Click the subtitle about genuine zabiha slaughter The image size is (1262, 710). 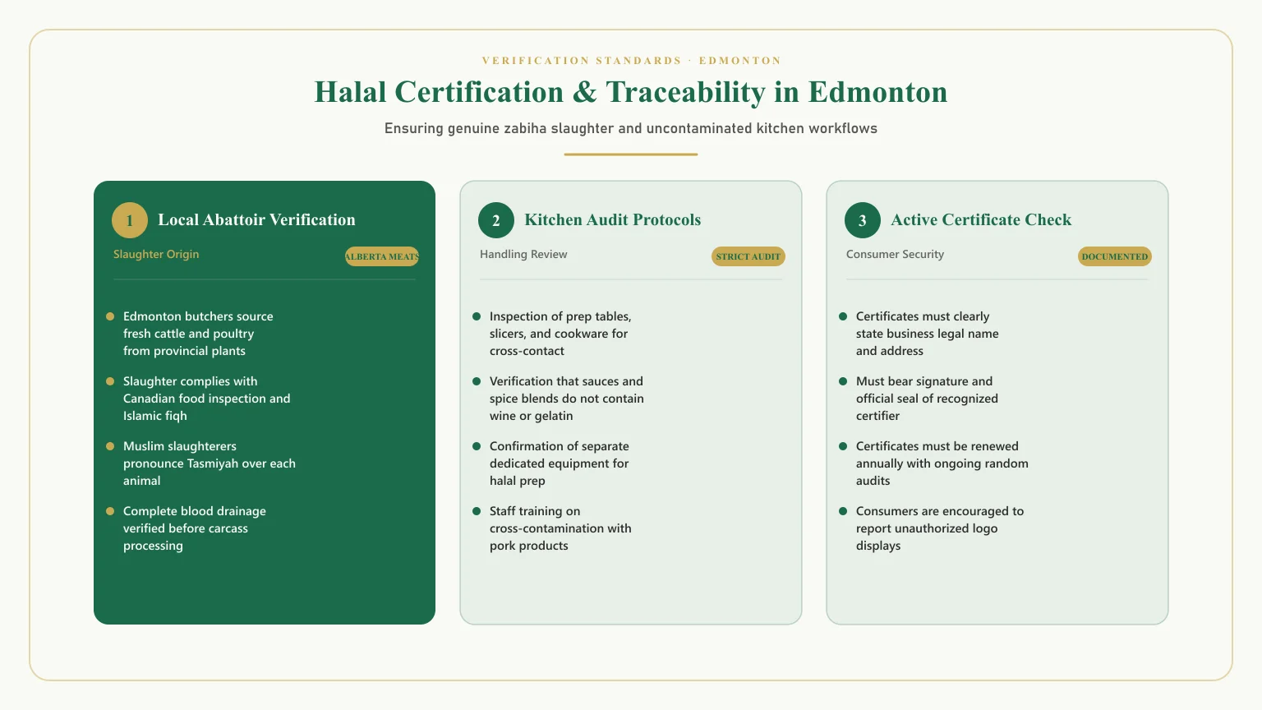pyautogui.click(x=631, y=128)
